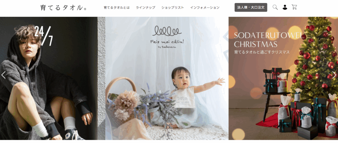Open the baby bib banner image
Viewport: 338px width, 143px height.
coord(167,78)
